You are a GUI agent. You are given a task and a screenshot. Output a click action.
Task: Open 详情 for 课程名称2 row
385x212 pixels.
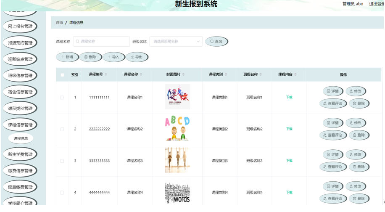(333, 123)
